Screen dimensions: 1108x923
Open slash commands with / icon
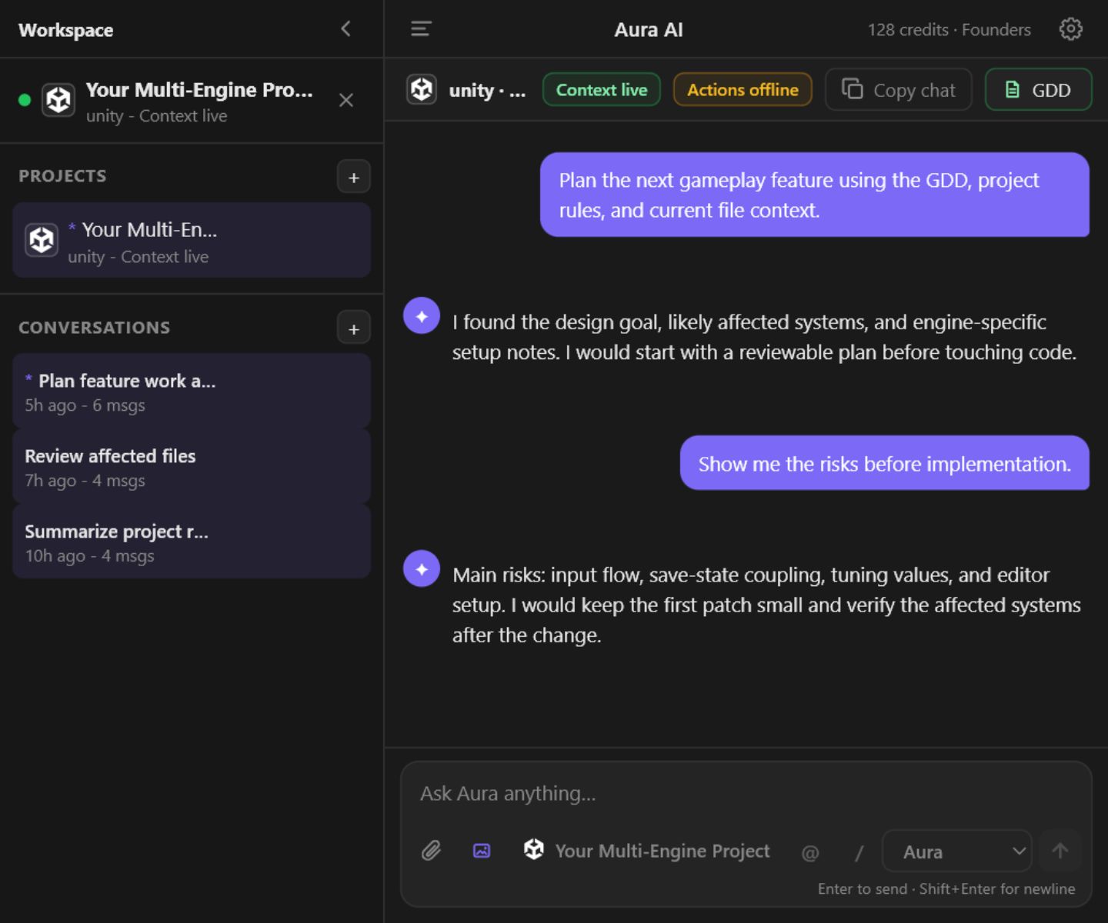click(x=859, y=852)
